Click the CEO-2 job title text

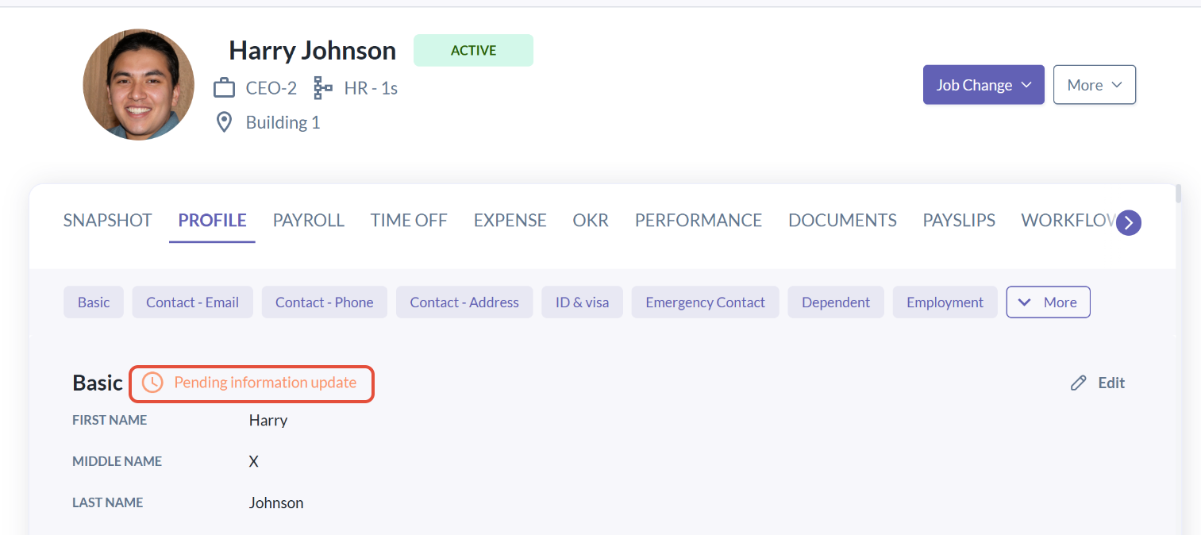pos(271,88)
